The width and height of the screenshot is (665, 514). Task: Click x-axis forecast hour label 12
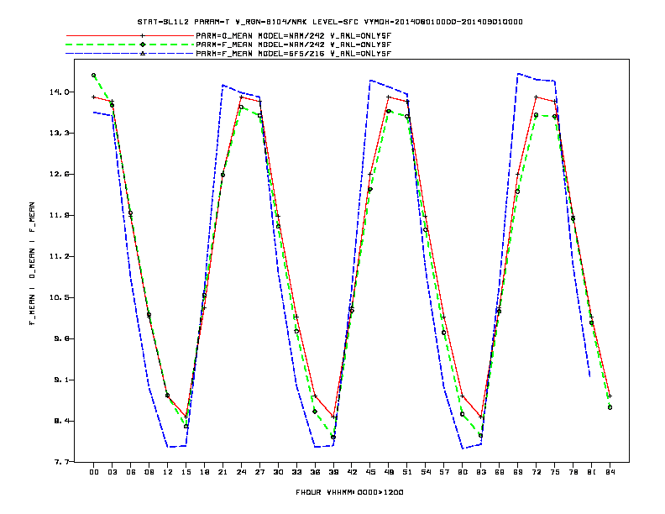(168, 472)
